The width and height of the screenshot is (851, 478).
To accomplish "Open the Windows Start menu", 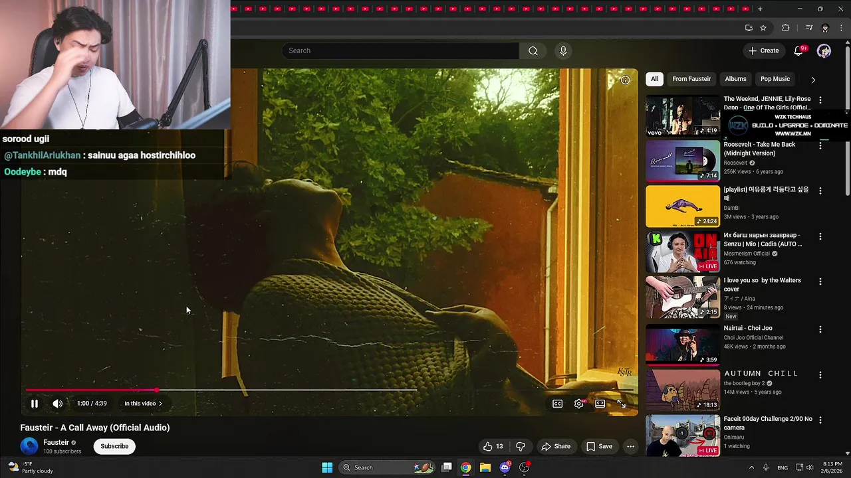I will (x=327, y=467).
